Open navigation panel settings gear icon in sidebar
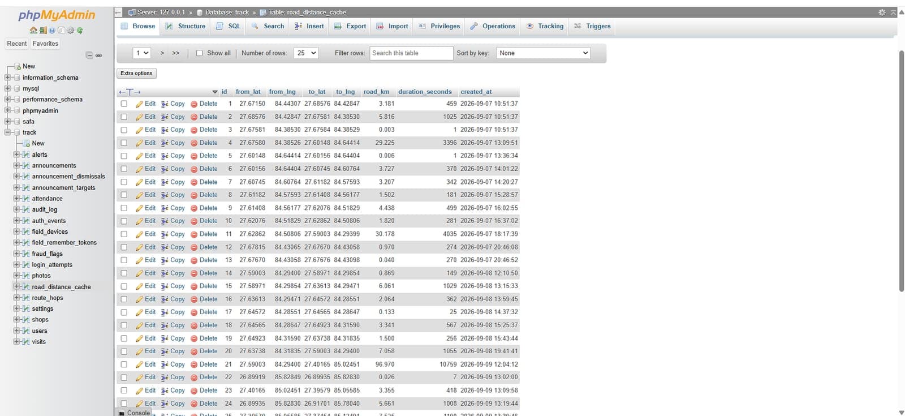The width and height of the screenshot is (905, 416). (x=71, y=30)
